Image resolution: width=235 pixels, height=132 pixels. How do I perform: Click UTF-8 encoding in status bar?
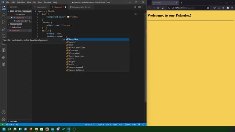pos(108,125)
